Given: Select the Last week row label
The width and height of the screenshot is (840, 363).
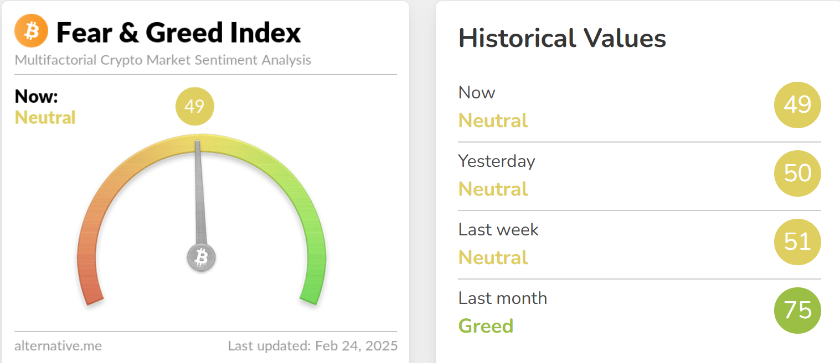Looking at the screenshot, I should coord(498,229).
